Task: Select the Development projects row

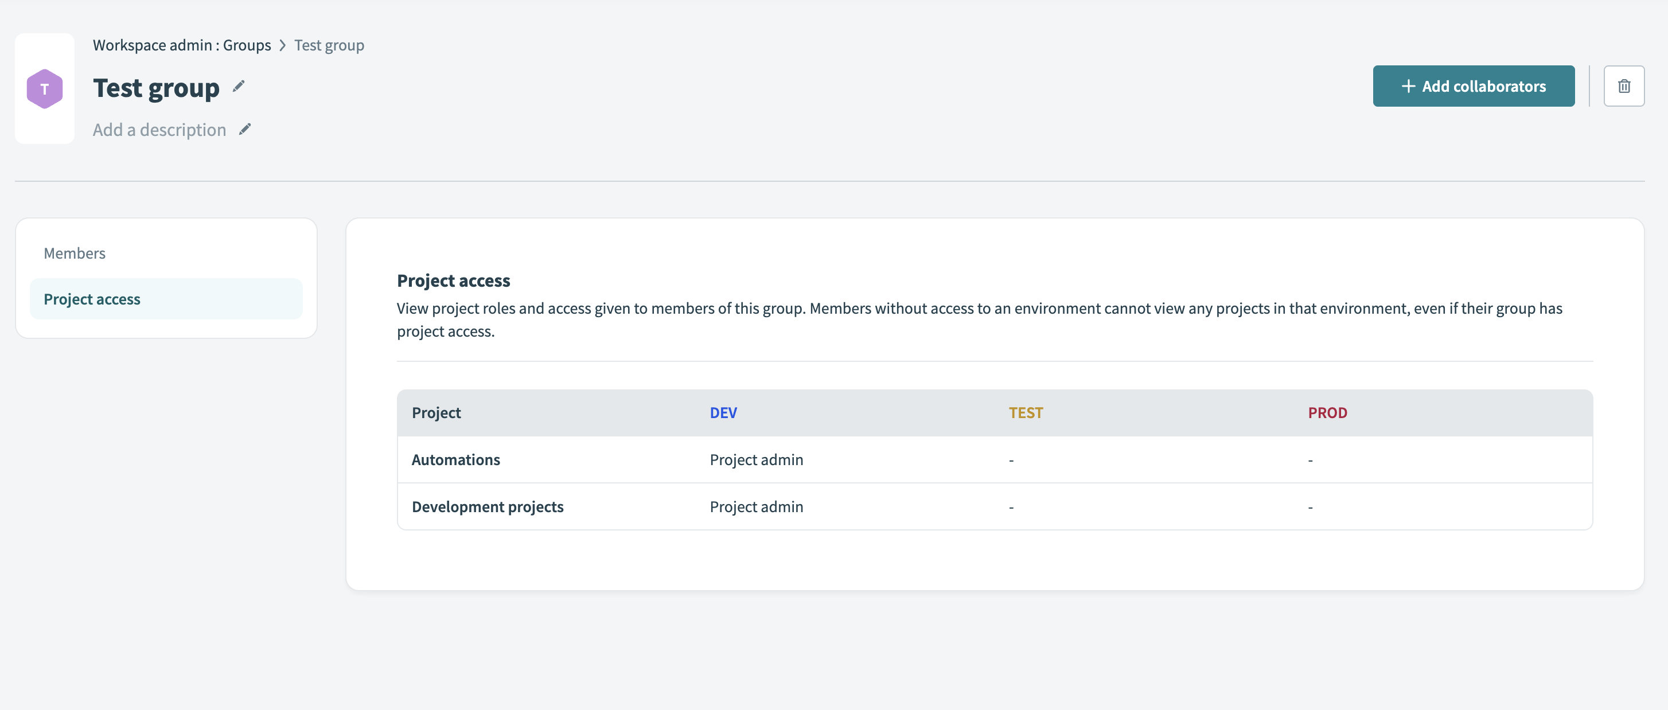Action: point(488,507)
